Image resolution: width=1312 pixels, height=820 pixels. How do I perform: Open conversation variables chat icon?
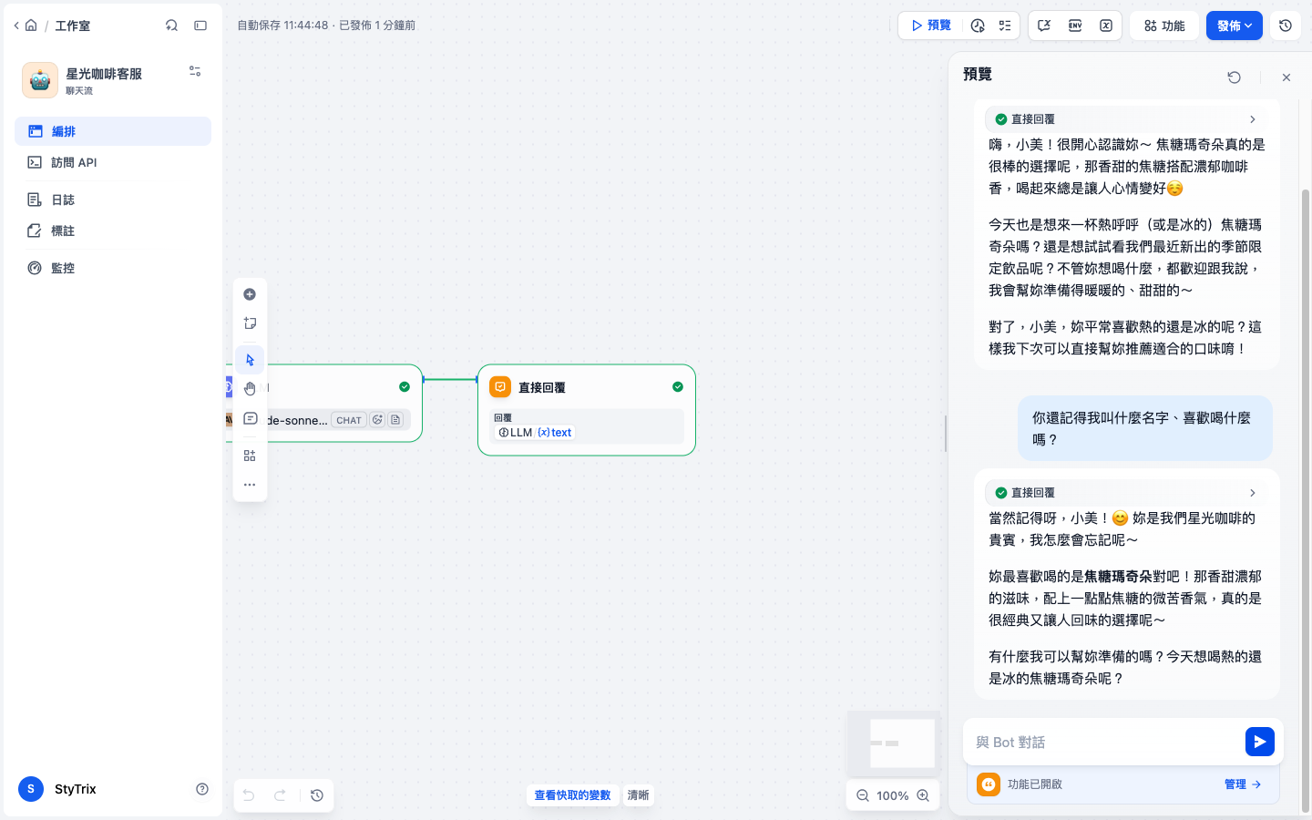pyautogui.click(x=1044, y=26)
